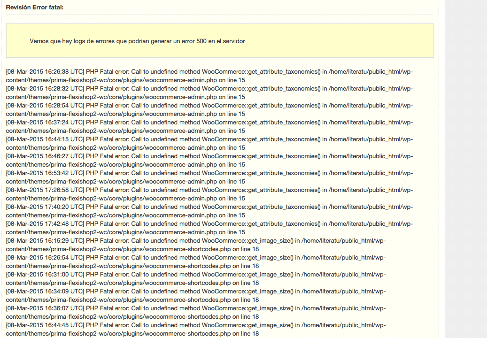Viewport: 487px width, 338px height.
Task: Select log entry timestamped 16:28:32 UTC
Action: click(x=209, y=93)
